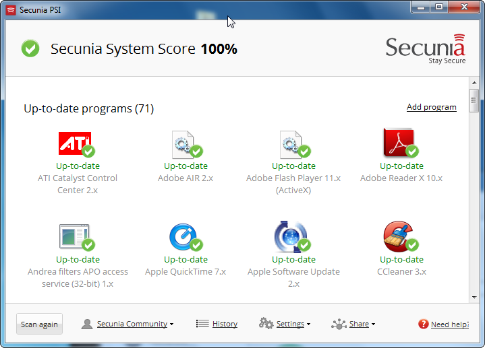
Task: Open the Adobe Reader X 10.x icon
Action: (401, 143)
